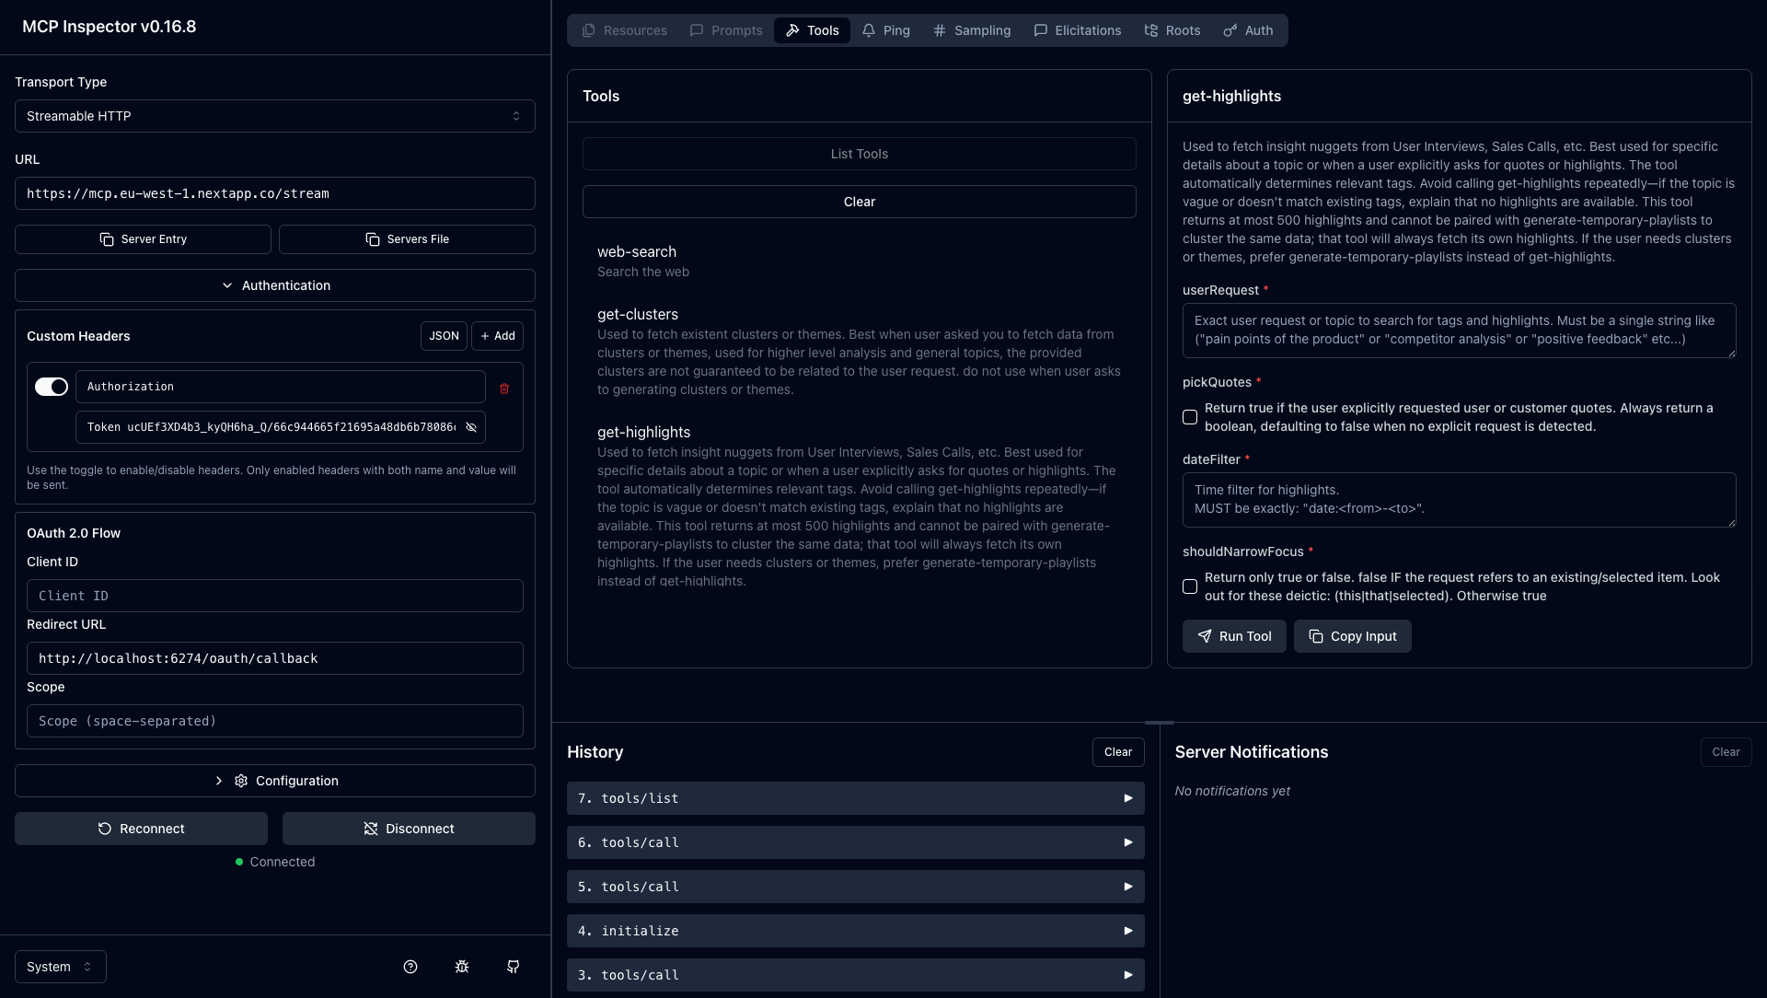The height and width of the screenshot is (998, 1767).
Task: Click the send icon on Run Tool
Action: pos(1204,636)
